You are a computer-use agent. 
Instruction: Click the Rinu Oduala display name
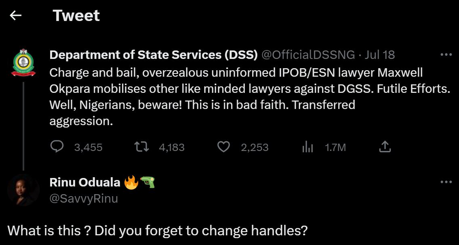click(x=85, y=182)
